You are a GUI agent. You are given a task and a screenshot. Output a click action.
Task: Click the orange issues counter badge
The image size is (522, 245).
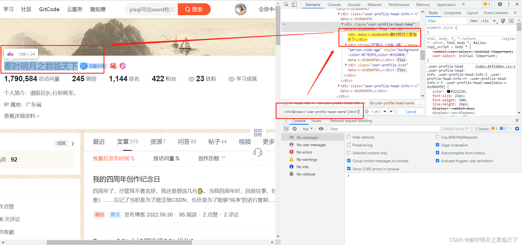487,4
